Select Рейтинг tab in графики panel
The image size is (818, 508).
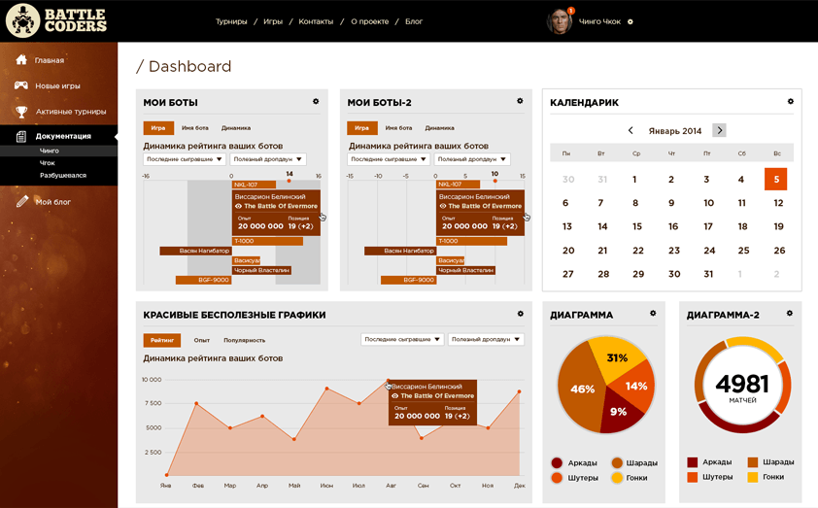point(162,340)
